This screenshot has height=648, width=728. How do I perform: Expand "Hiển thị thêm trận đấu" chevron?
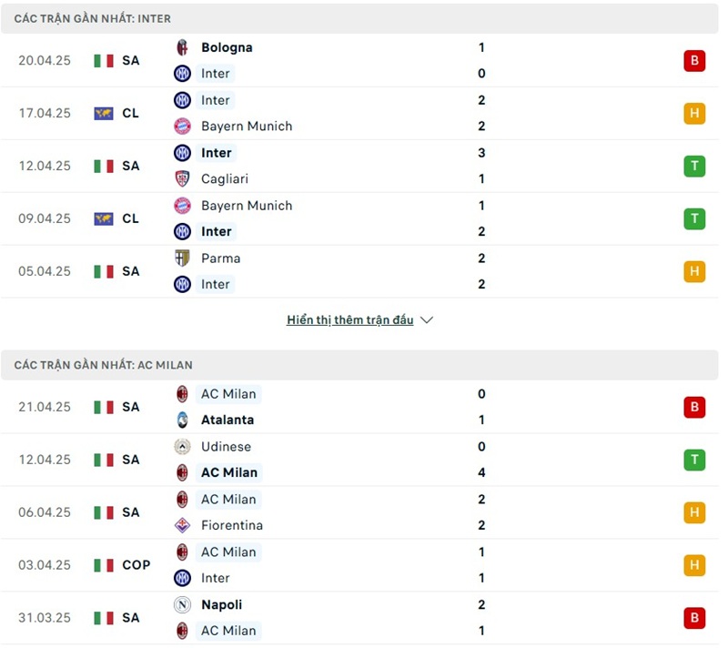(427, 320)
